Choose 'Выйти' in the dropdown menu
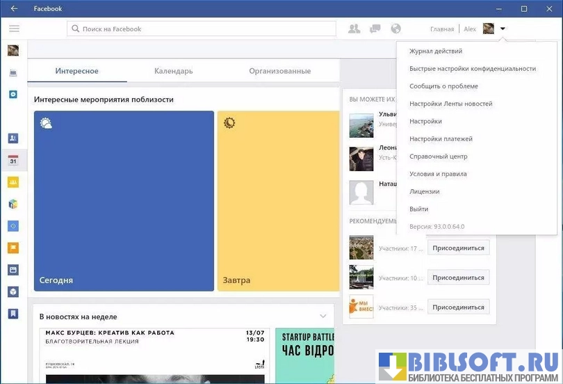The image size is (563, 384). point(419,209)
